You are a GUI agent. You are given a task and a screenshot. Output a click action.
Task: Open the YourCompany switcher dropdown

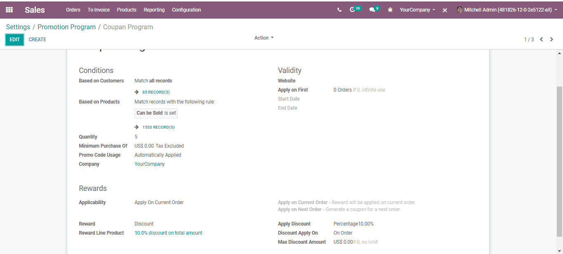click(417, 10)
